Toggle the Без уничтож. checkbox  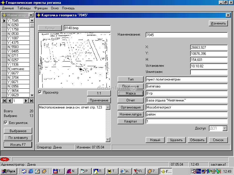6,123
